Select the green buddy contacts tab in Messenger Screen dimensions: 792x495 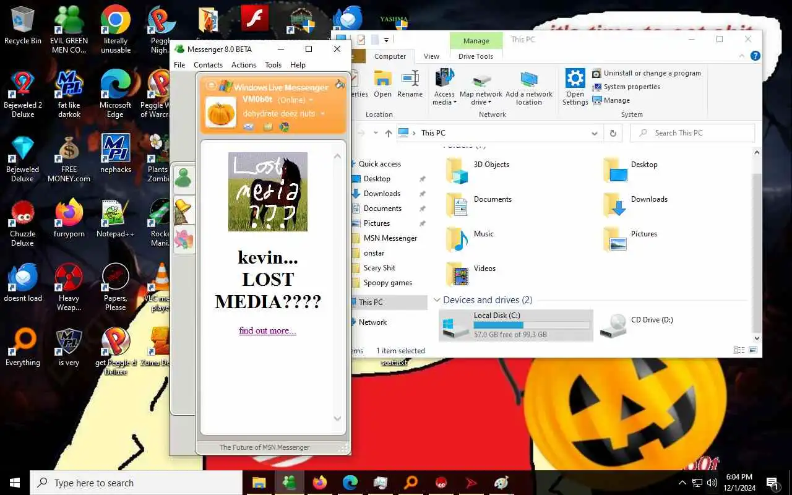tap(184, 179)
